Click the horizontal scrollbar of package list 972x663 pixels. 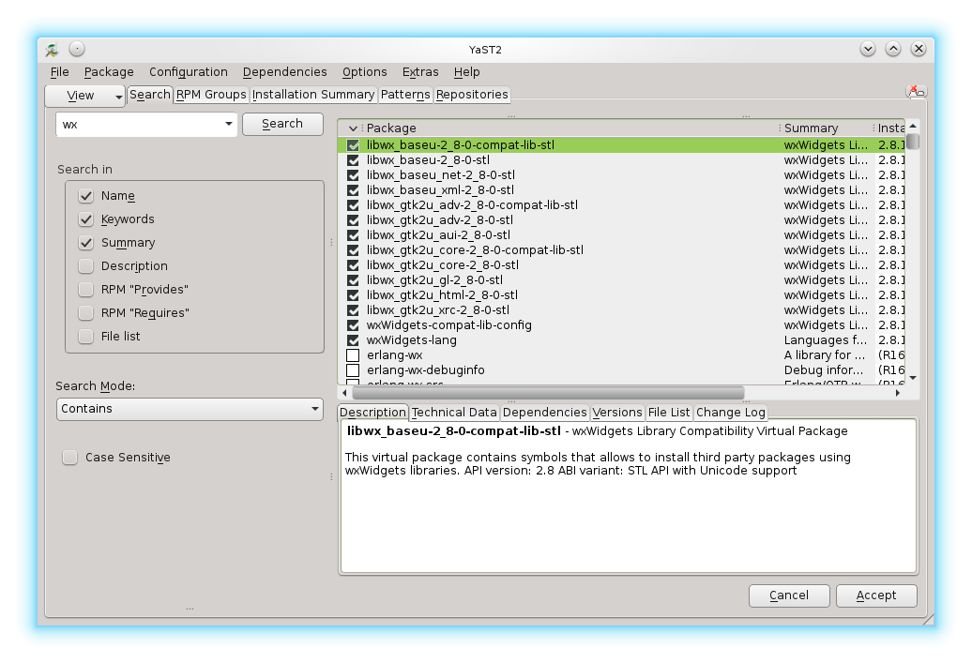(548, 393)
